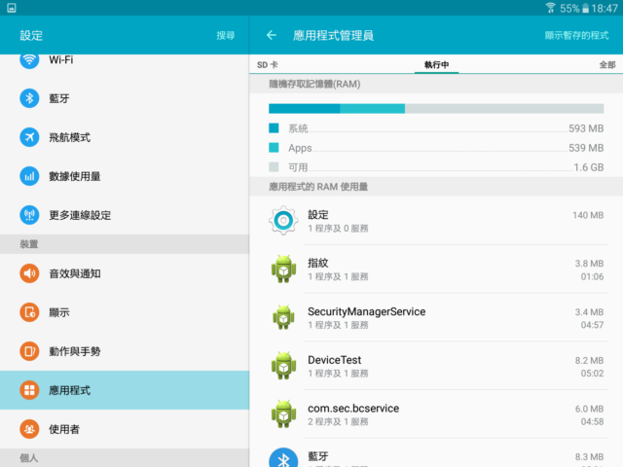Tap the 更多連線設定 antenna icon
Screen dimensions: 623x467
(29, 215)
